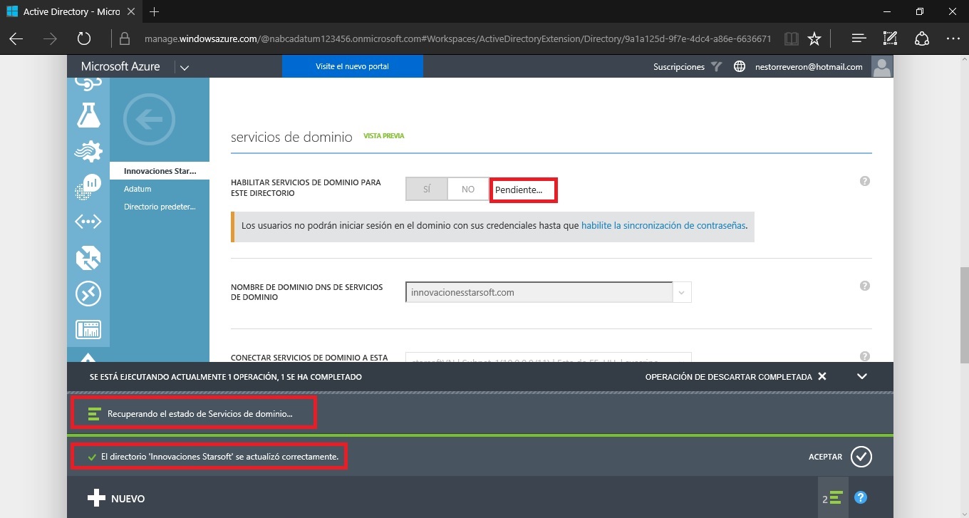
Task: Click 'habilite la sincronización de contraseñas' link
Action: coord(663,225)
